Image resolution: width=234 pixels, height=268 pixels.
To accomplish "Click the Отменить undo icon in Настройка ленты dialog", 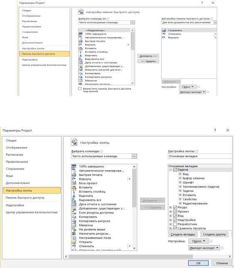I will tap(74, 246).
